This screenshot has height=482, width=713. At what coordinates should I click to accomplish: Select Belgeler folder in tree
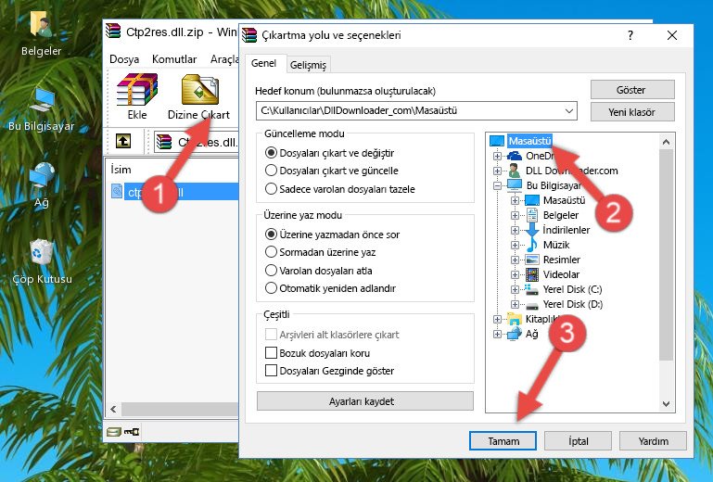(552, 215)
